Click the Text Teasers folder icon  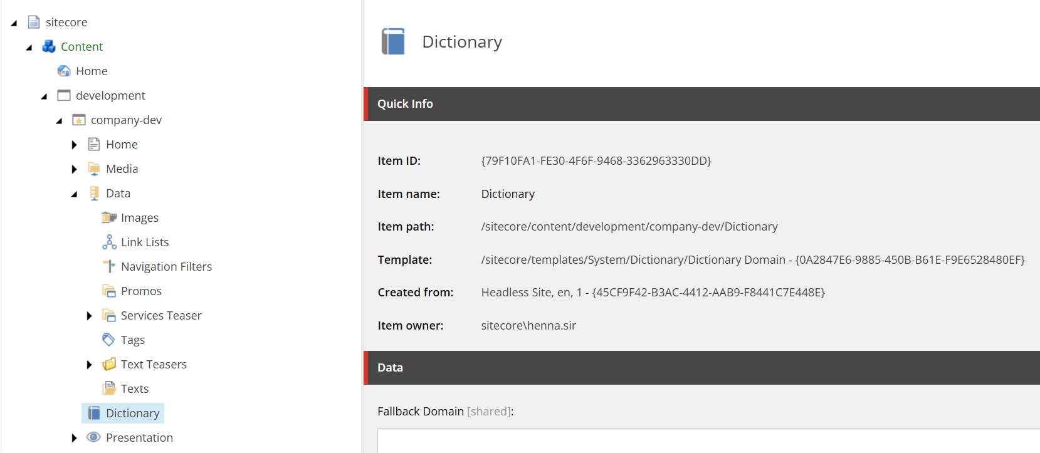[109, 364]
